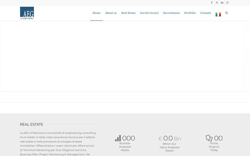Go to the Home menu item
The height and width of the screenshot is (156, 250).
click(x=97, y=13)
